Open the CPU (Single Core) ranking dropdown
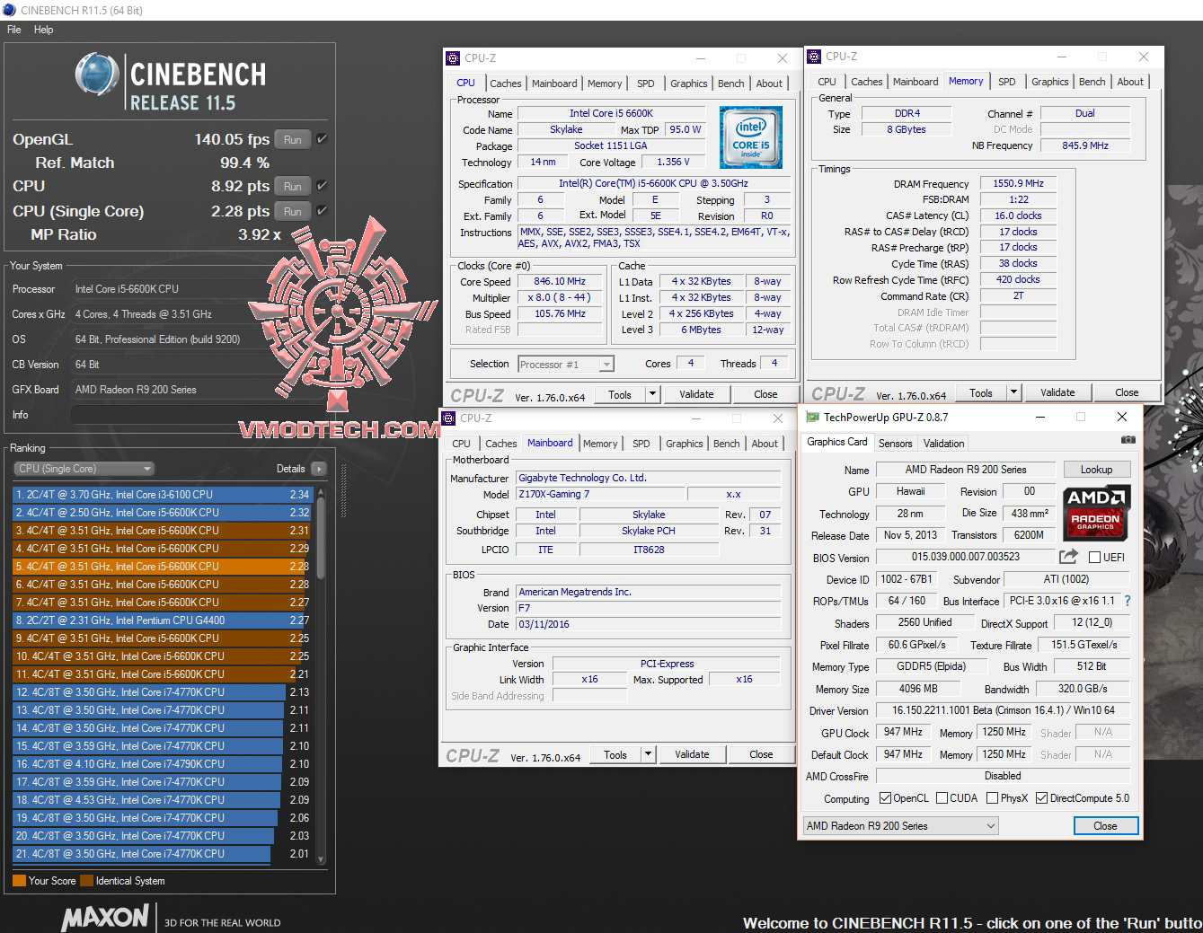 click(84, 469)
